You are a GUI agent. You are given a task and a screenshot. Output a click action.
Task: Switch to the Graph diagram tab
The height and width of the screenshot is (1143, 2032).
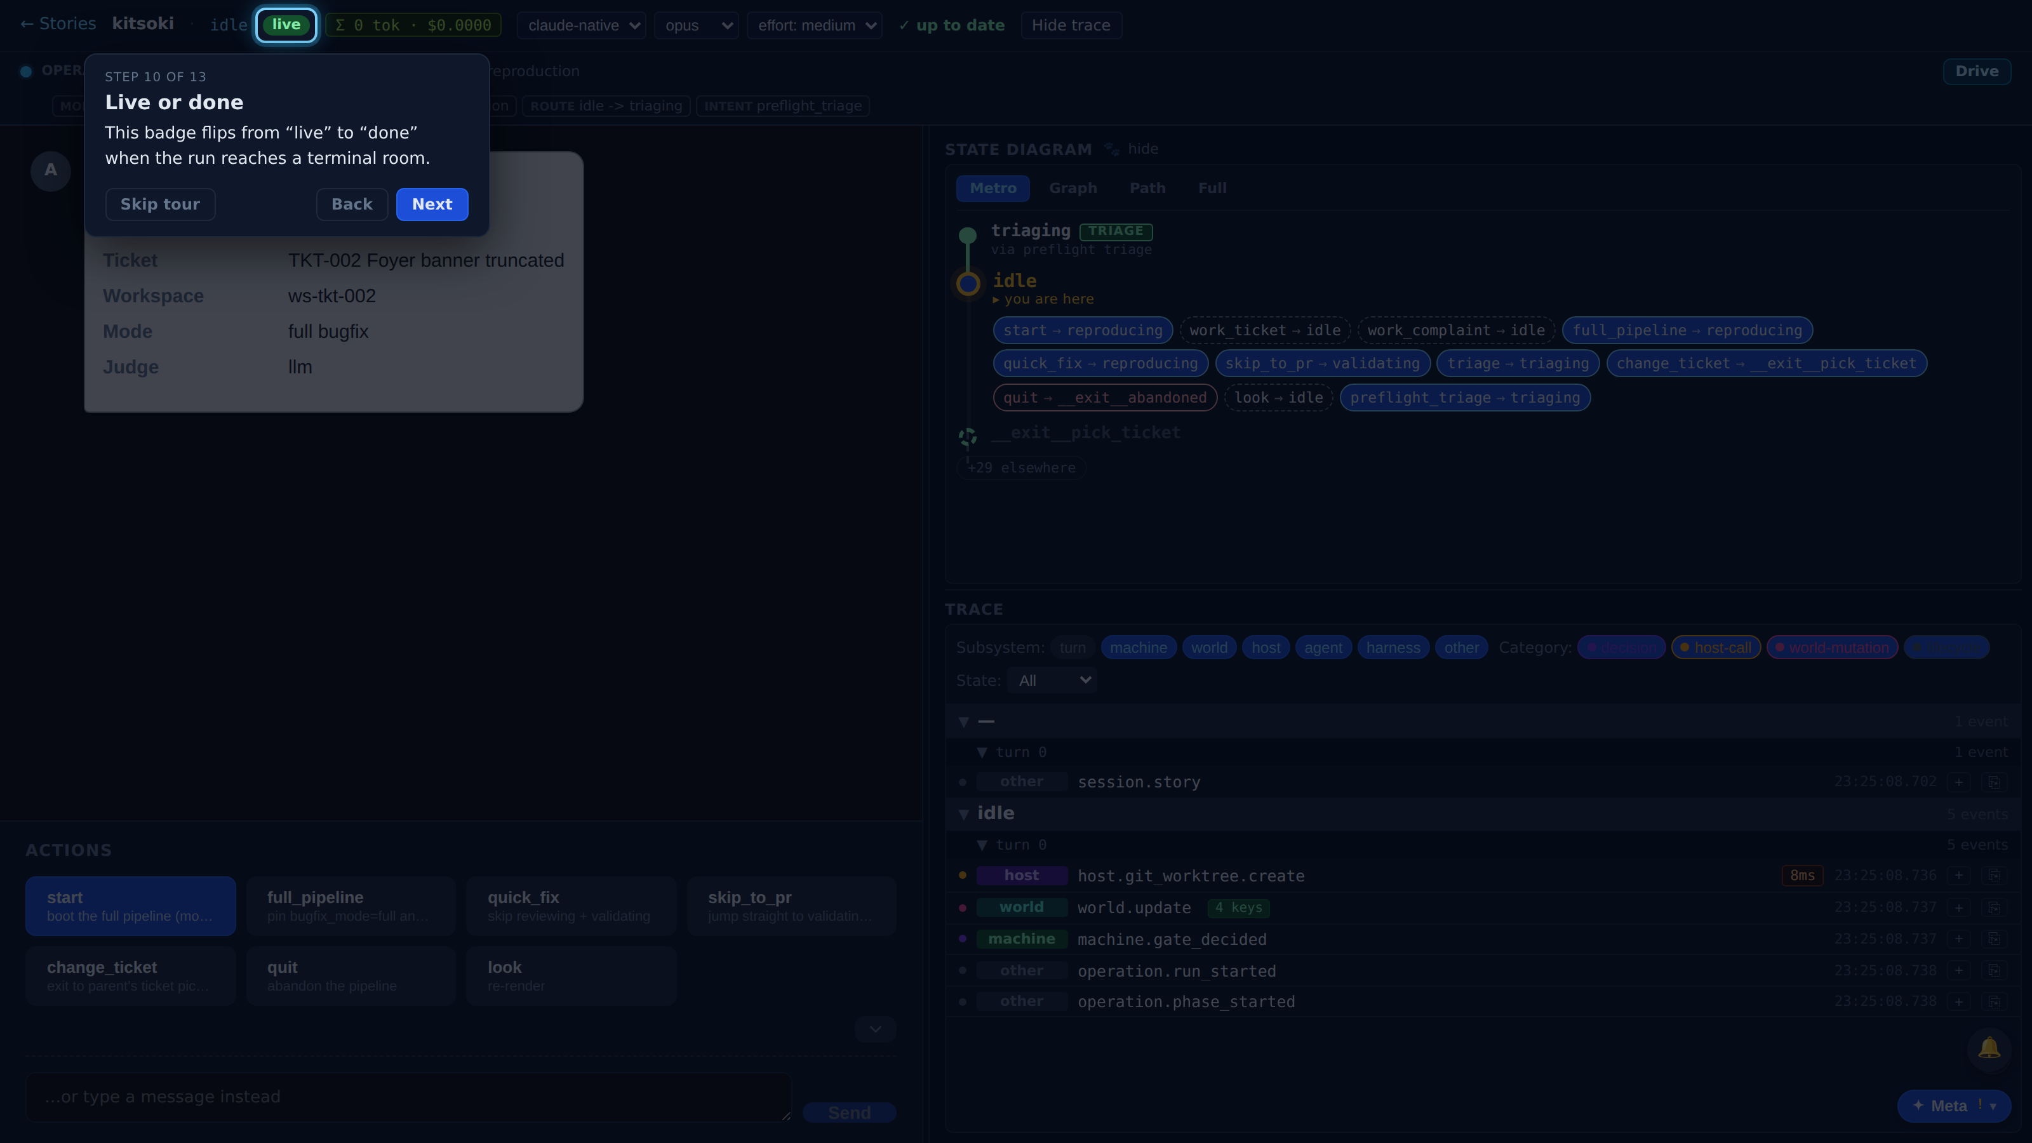coord(1073,189)
